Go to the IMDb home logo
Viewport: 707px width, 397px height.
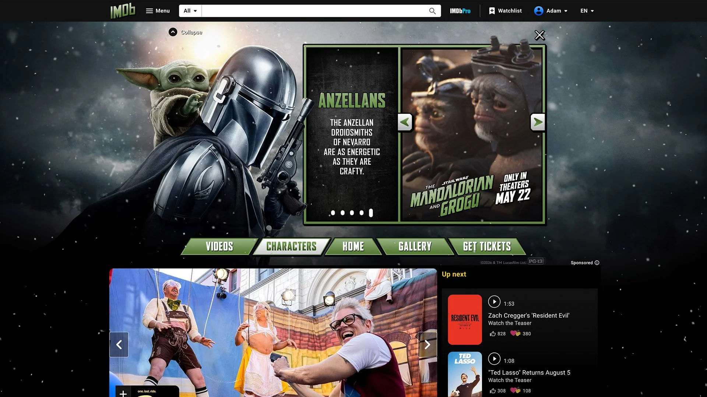(x=123, y=11)
